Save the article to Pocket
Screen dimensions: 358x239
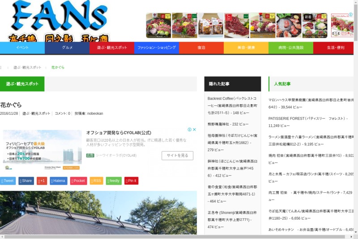click(x=78, y=181)
